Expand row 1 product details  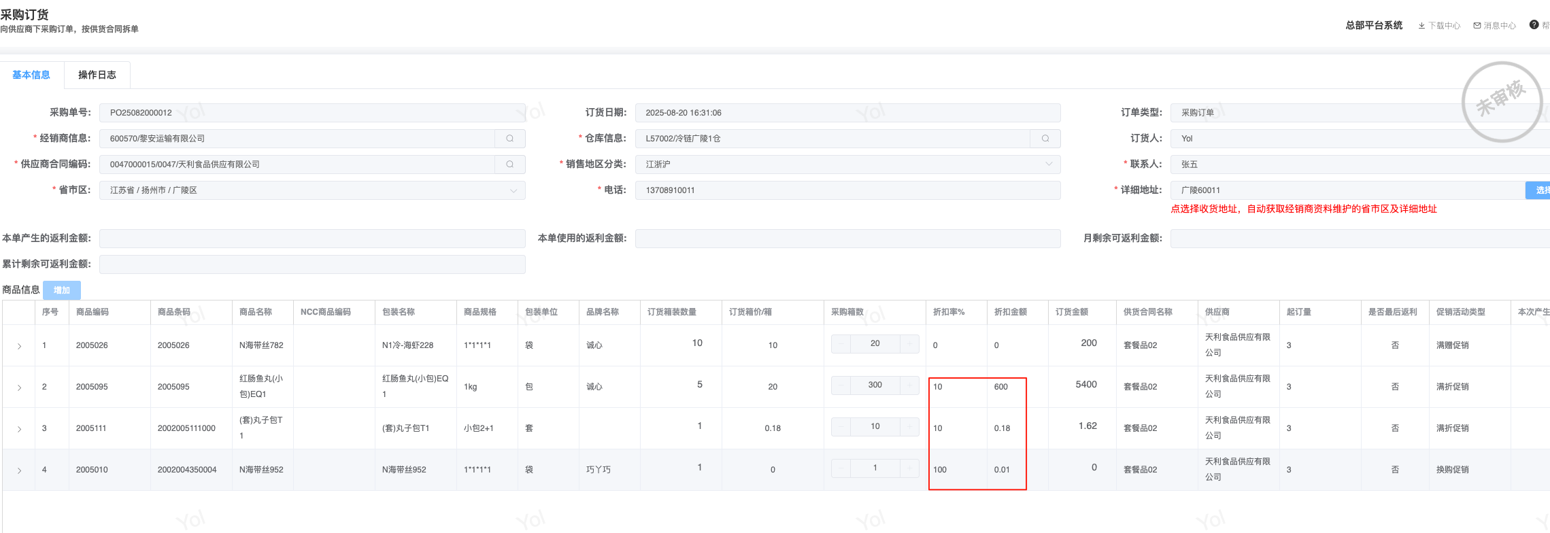tap(19, 346)
